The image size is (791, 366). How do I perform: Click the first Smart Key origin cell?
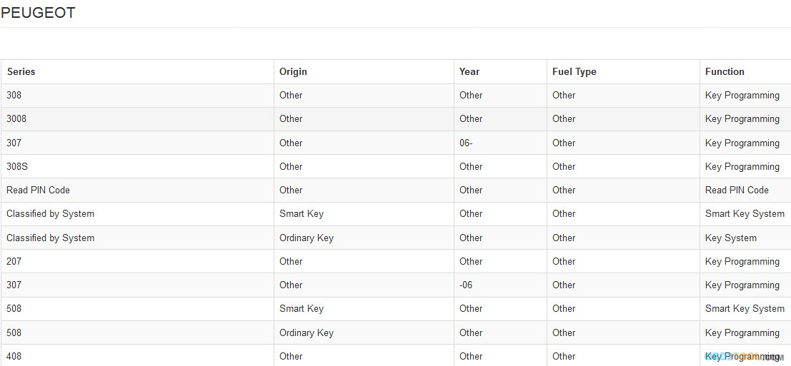pyautogui.click(x=364, y=214)
